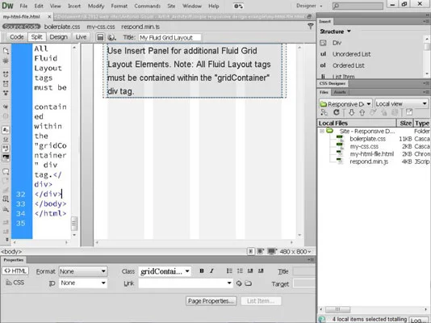Close the my-html-file.html document tab

49,17
